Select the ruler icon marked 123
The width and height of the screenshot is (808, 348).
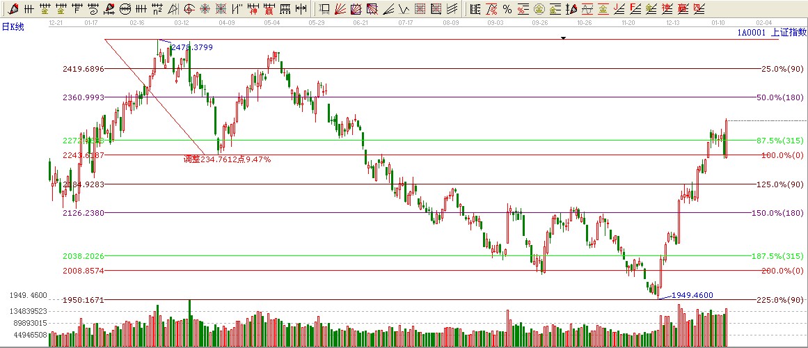285,9
